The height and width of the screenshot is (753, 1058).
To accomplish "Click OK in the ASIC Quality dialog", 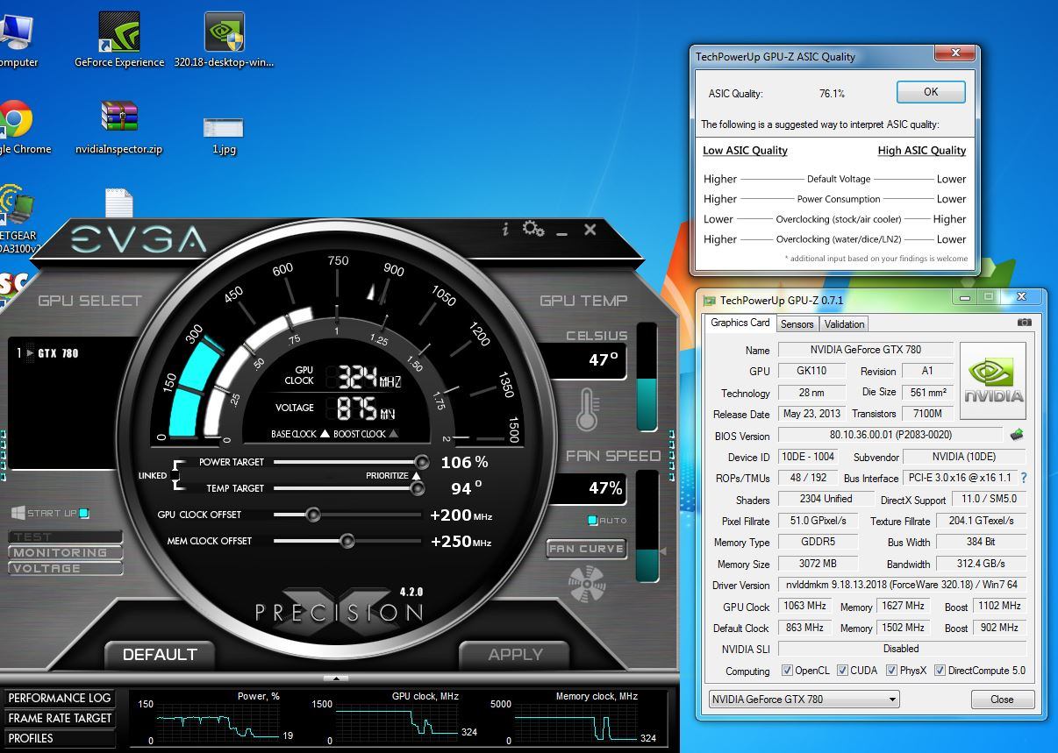I will pyautogui.click(x=930, y=92).
